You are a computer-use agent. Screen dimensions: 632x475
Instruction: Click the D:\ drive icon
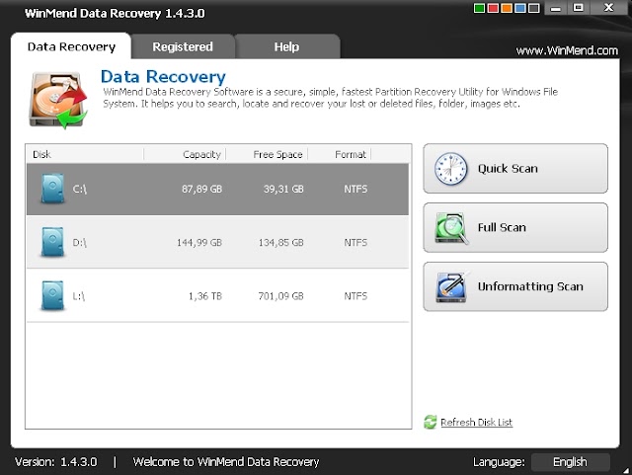pos(52,242)
